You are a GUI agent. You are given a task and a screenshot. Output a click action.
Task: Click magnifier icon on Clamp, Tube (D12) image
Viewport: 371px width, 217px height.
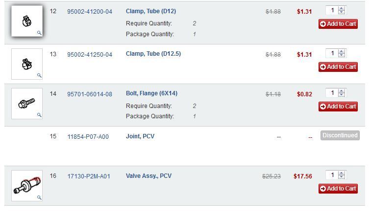tap(39, 33)
